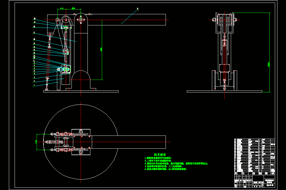Select the last technical requirement line

(166, 169)
